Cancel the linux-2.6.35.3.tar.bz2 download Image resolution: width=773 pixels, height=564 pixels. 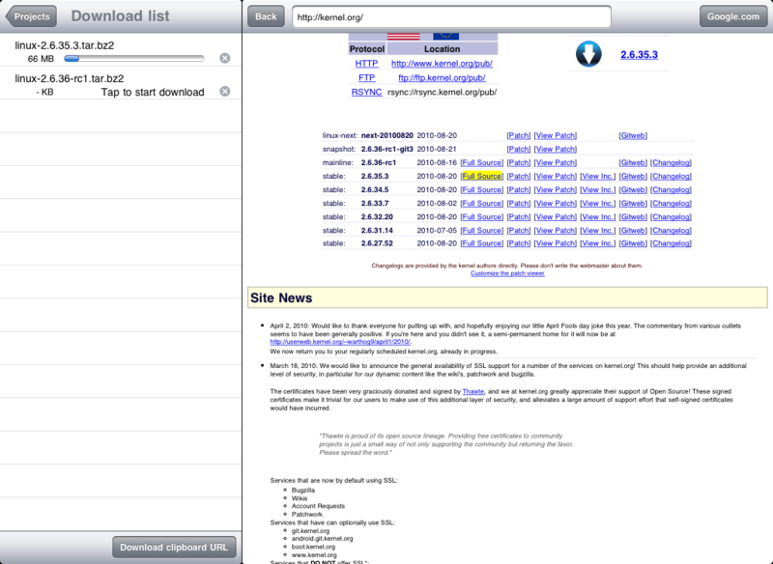(x=225, y=58)
